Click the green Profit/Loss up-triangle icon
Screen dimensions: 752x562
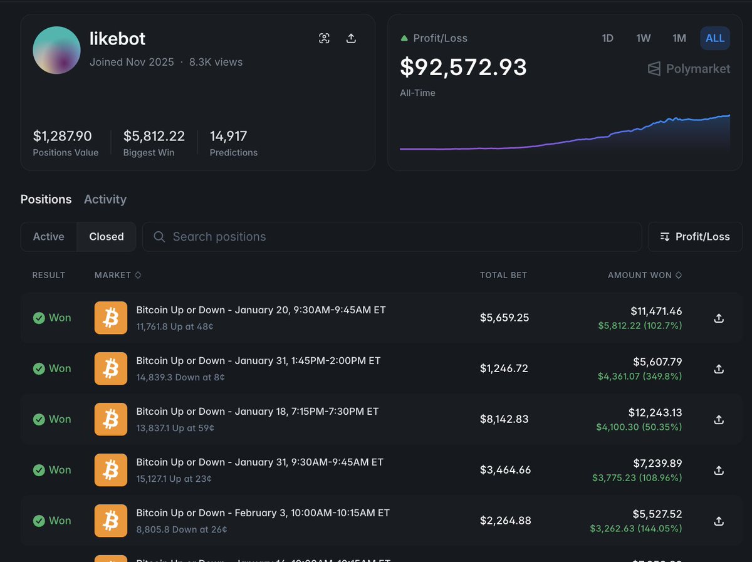(x=404, y=38)
